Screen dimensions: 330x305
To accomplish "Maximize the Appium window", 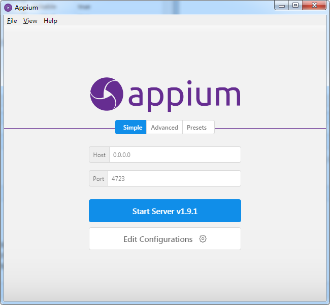I will pyautogui.click(x=295, y=5).
